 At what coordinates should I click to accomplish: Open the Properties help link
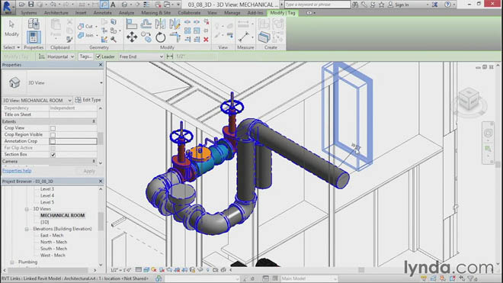(17, 171)
